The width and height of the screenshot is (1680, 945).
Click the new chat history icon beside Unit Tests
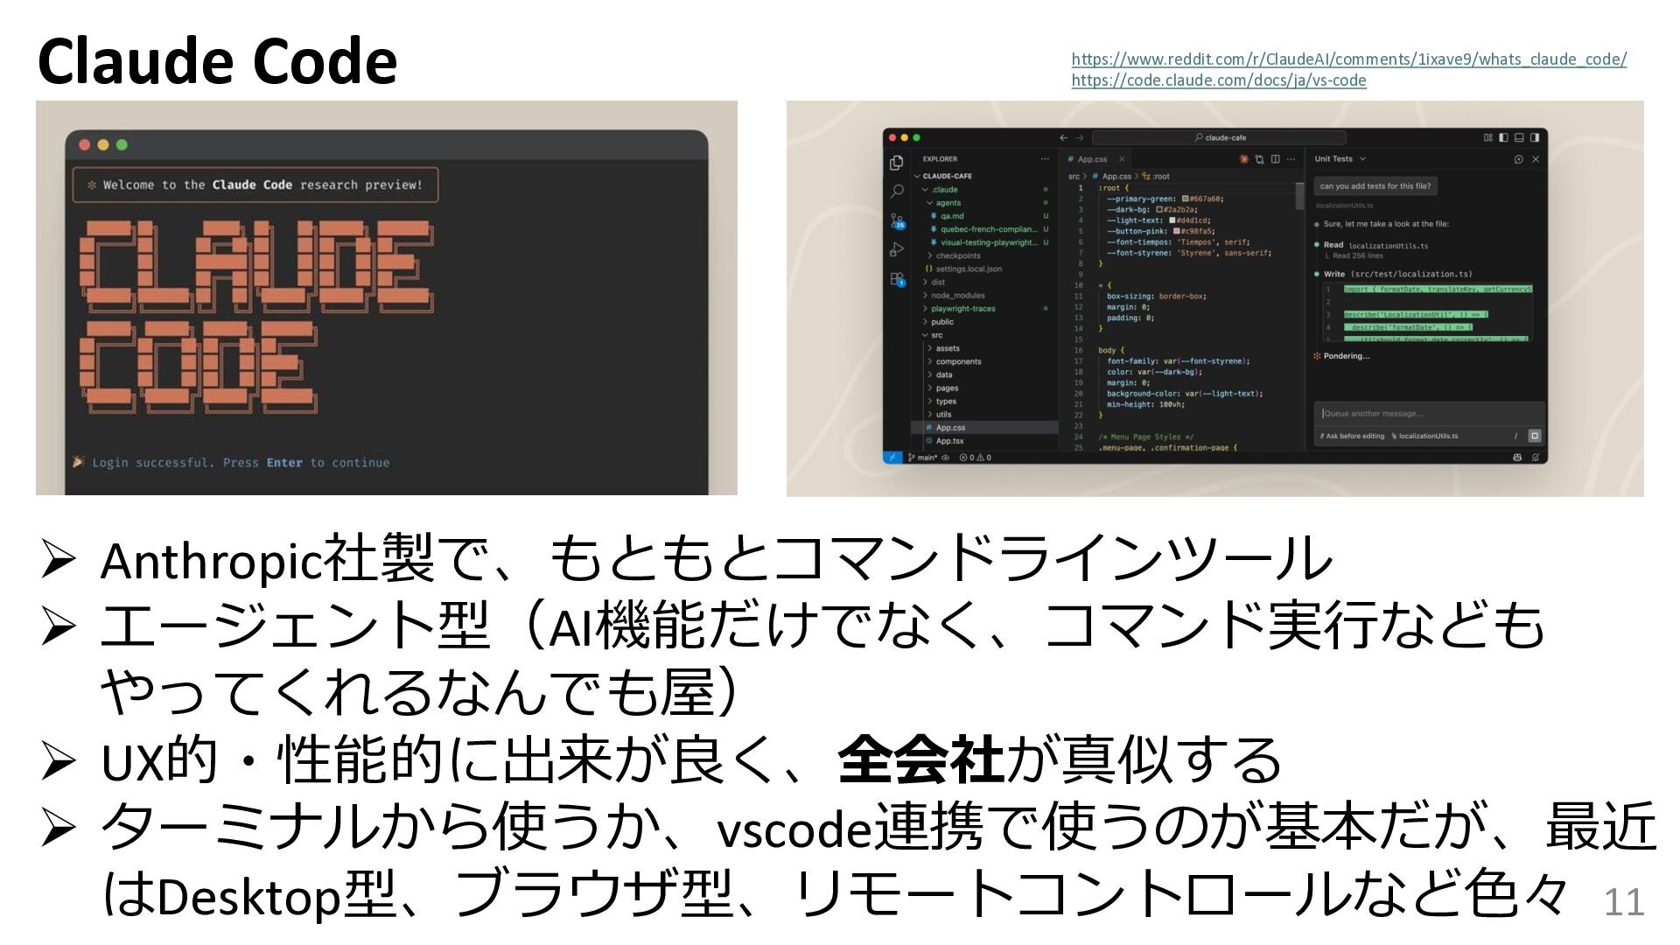tap(1518, 159)
